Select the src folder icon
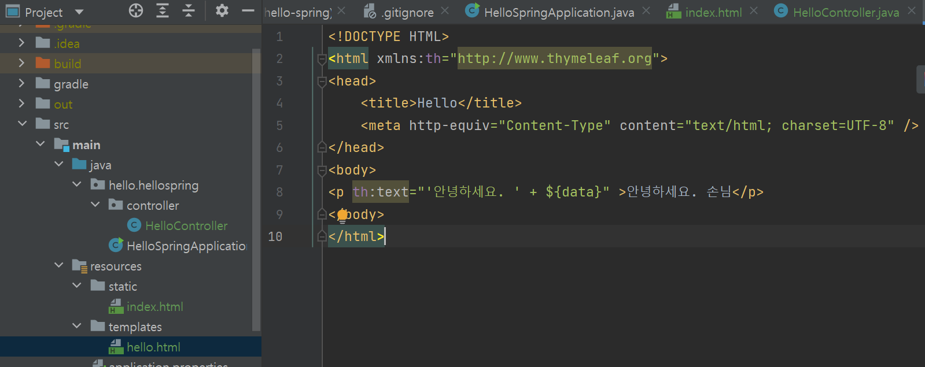Viewport: 925px width, 367px height. coord(43,124)
